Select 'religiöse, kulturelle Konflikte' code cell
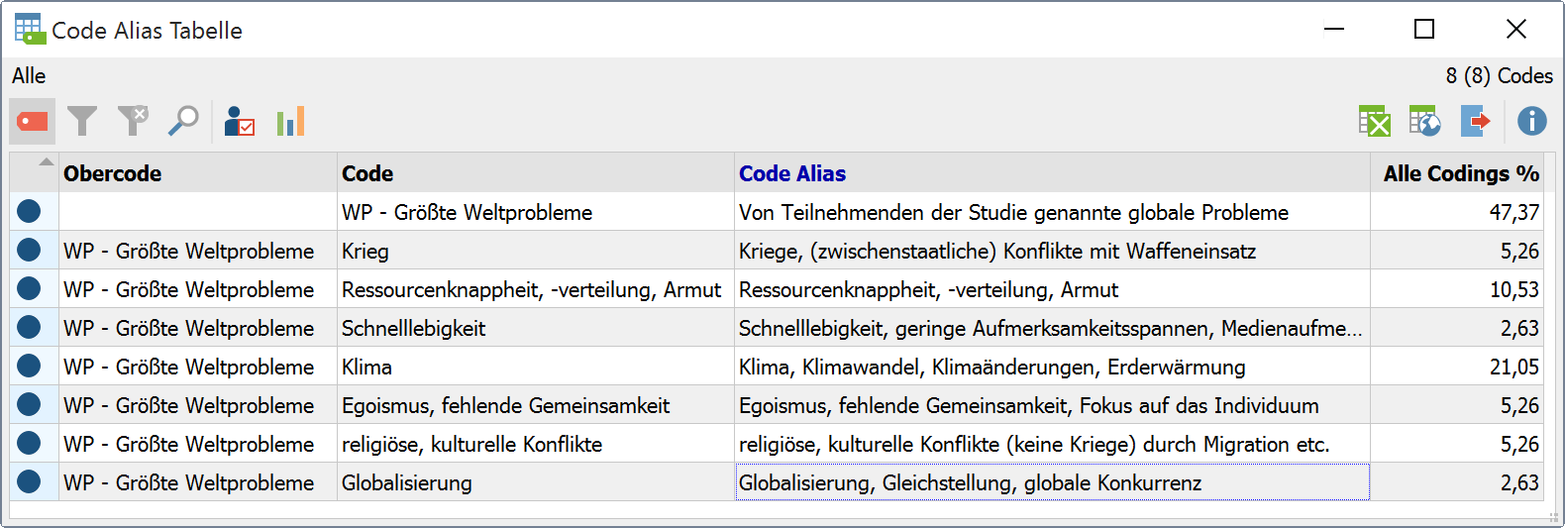The height and width of the screenshot is (528, 1565). pos(536,444)
